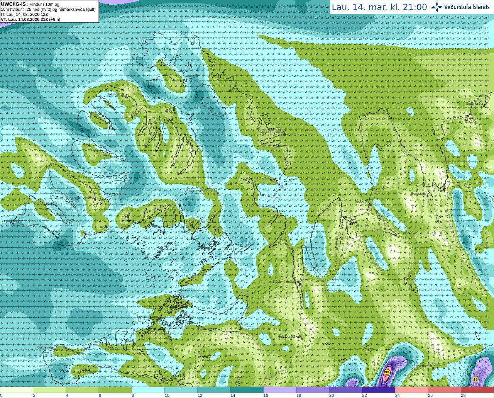Click the 'Lau. 14. mar. kl. 21:00' date header

379,7
